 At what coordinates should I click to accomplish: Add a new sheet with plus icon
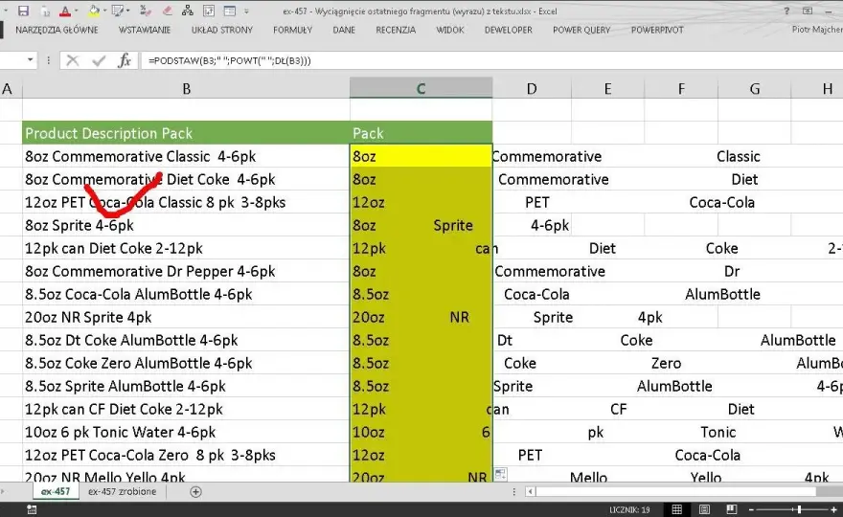pos(195,492)
